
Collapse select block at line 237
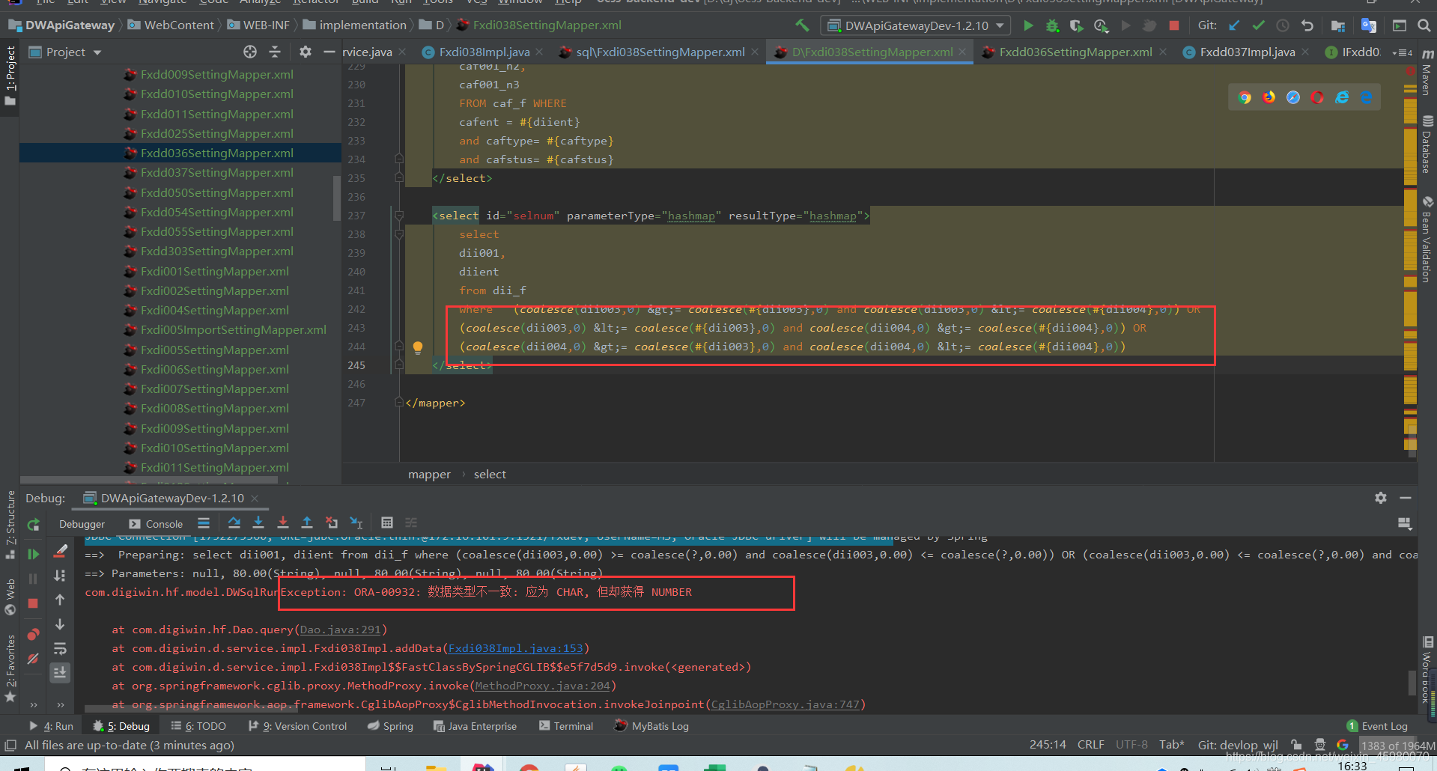point(399,216)
